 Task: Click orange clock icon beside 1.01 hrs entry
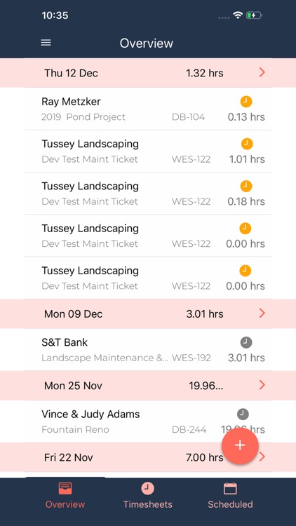tap(247, 144)
